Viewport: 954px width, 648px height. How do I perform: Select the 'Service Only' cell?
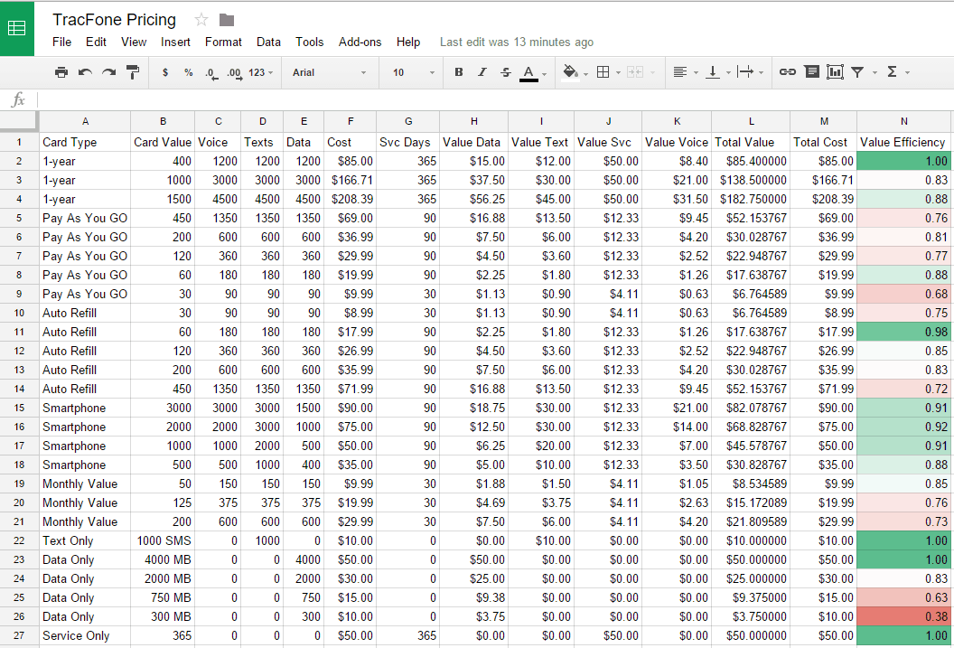85,636
